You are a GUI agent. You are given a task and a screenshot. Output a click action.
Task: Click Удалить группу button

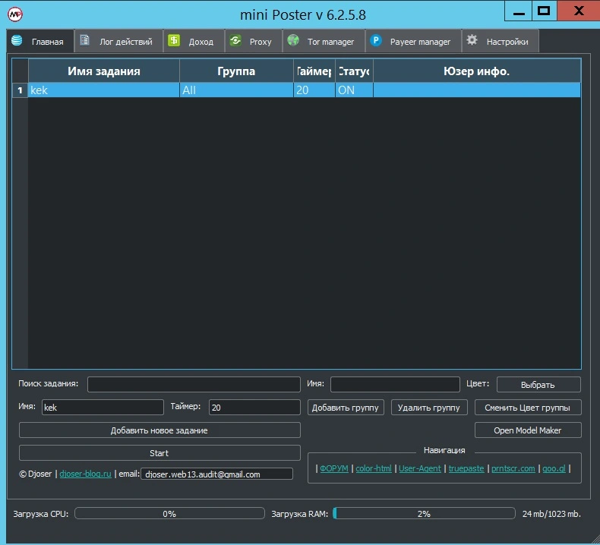(x=429, y=408)
